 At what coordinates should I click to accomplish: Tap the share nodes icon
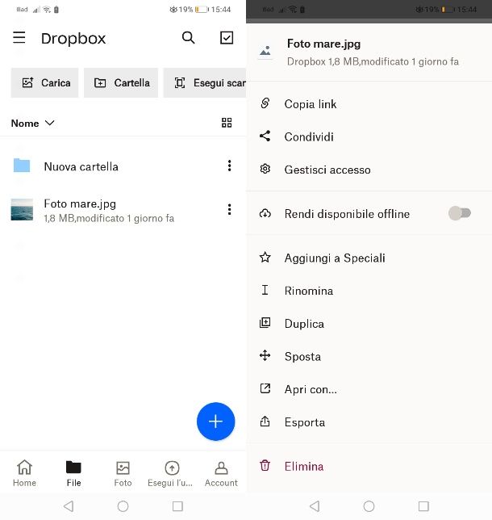(265, 136)
